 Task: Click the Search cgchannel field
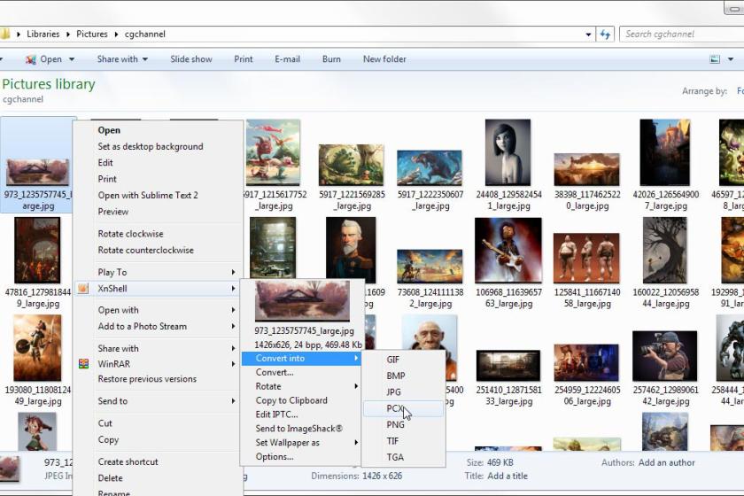(x=681, y=35)
